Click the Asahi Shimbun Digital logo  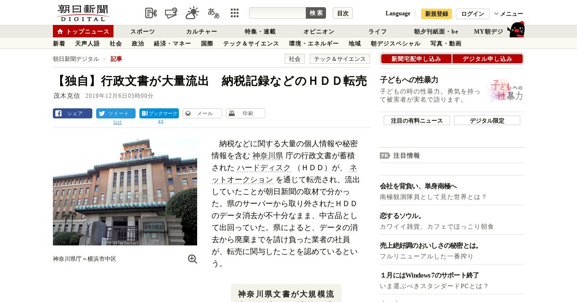(x=83, y=13)
